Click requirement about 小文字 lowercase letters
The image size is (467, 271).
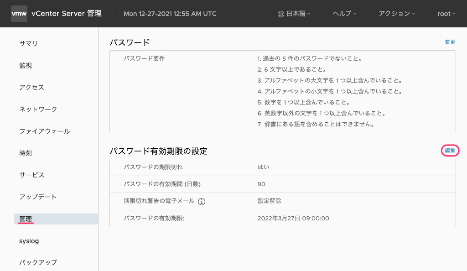click(x=330, y=91)
